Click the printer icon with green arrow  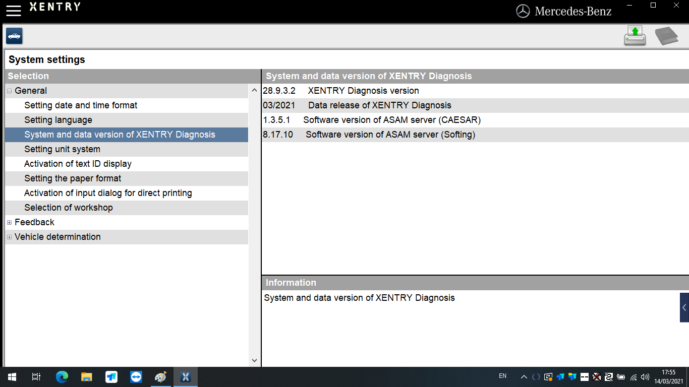635,36
